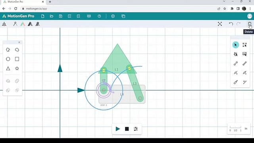Select the chain link tool
Viewport: 254px width, 143px height.
[244, 64]
